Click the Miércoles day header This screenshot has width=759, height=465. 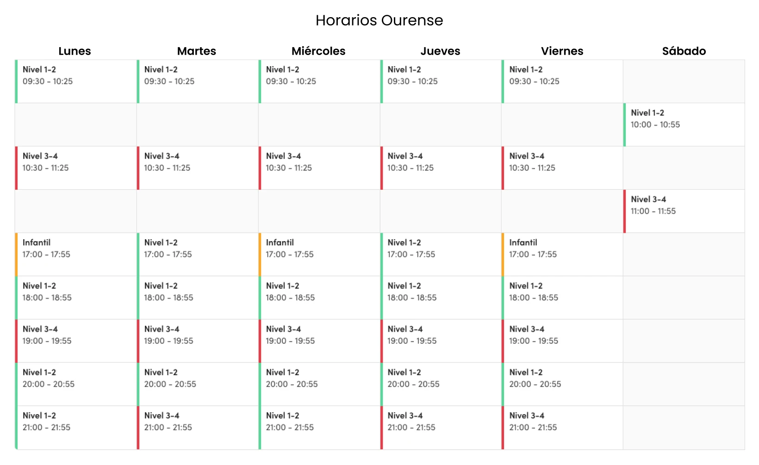(x=318, y=51)
